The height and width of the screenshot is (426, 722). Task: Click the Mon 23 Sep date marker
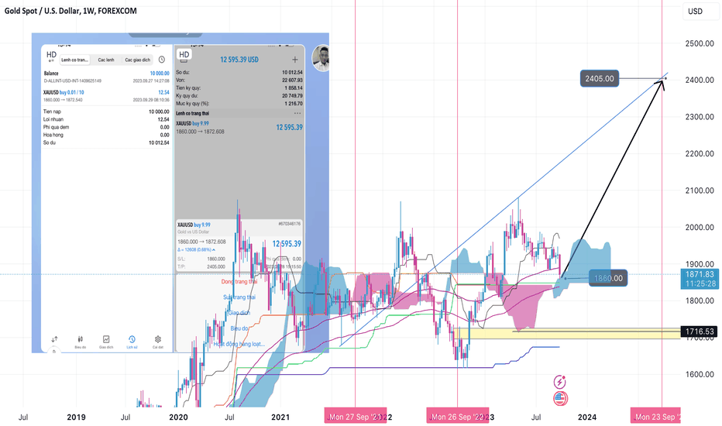(655, 417)
